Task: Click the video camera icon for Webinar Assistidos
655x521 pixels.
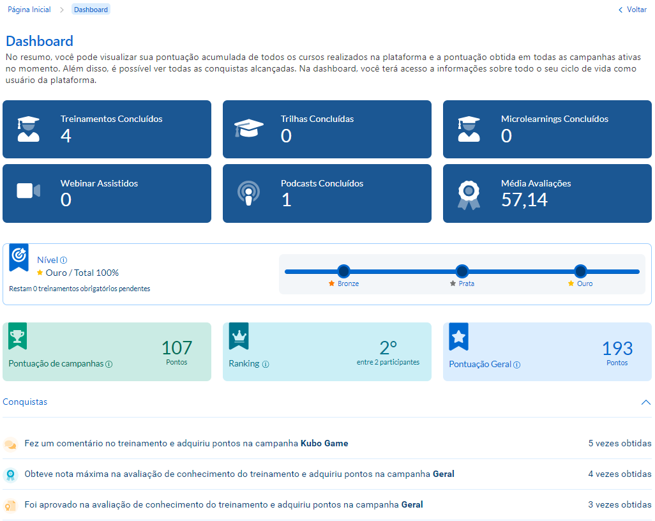Action: (28, 191)
